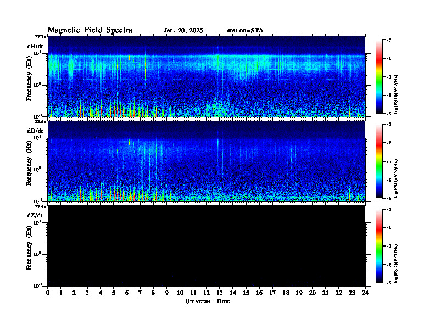This screenshot has width=435, height=336.
Task: Click the dH/dt panel label
Action: (x=35, y=46)
